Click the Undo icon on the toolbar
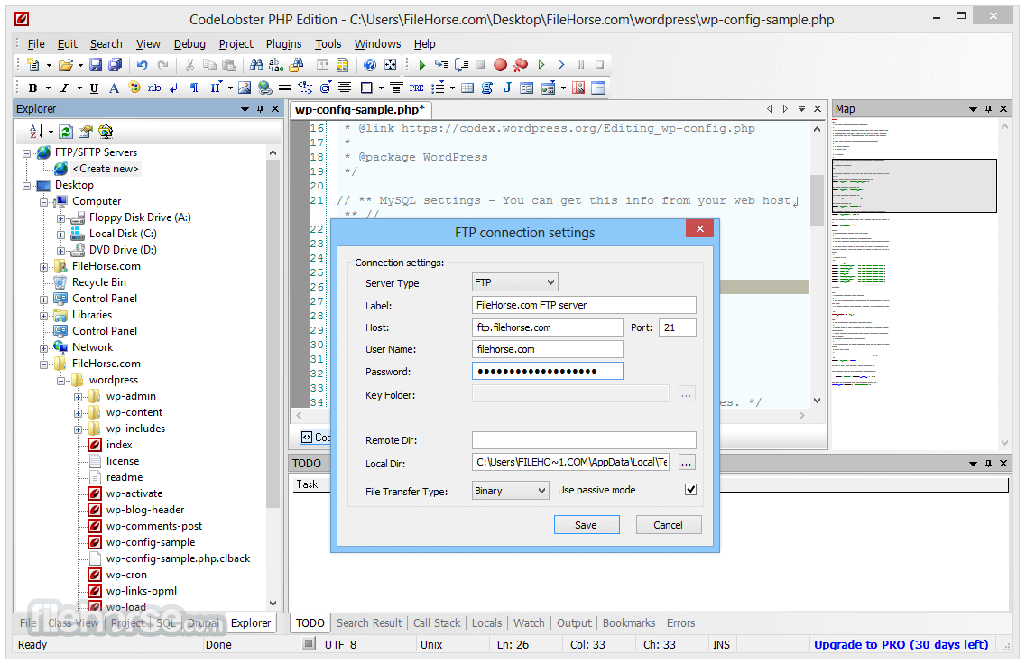Viewport: 1026px width, 664px height. (142, 64)
